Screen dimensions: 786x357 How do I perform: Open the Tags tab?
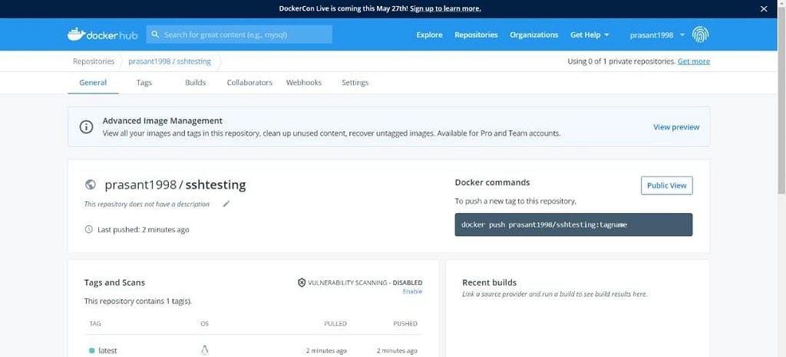pos(144,83)
